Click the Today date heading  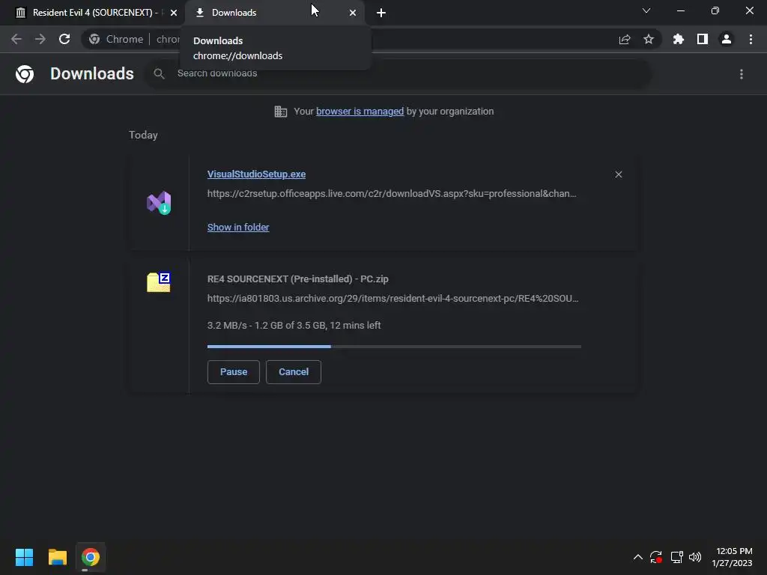[x=143, y=135]
